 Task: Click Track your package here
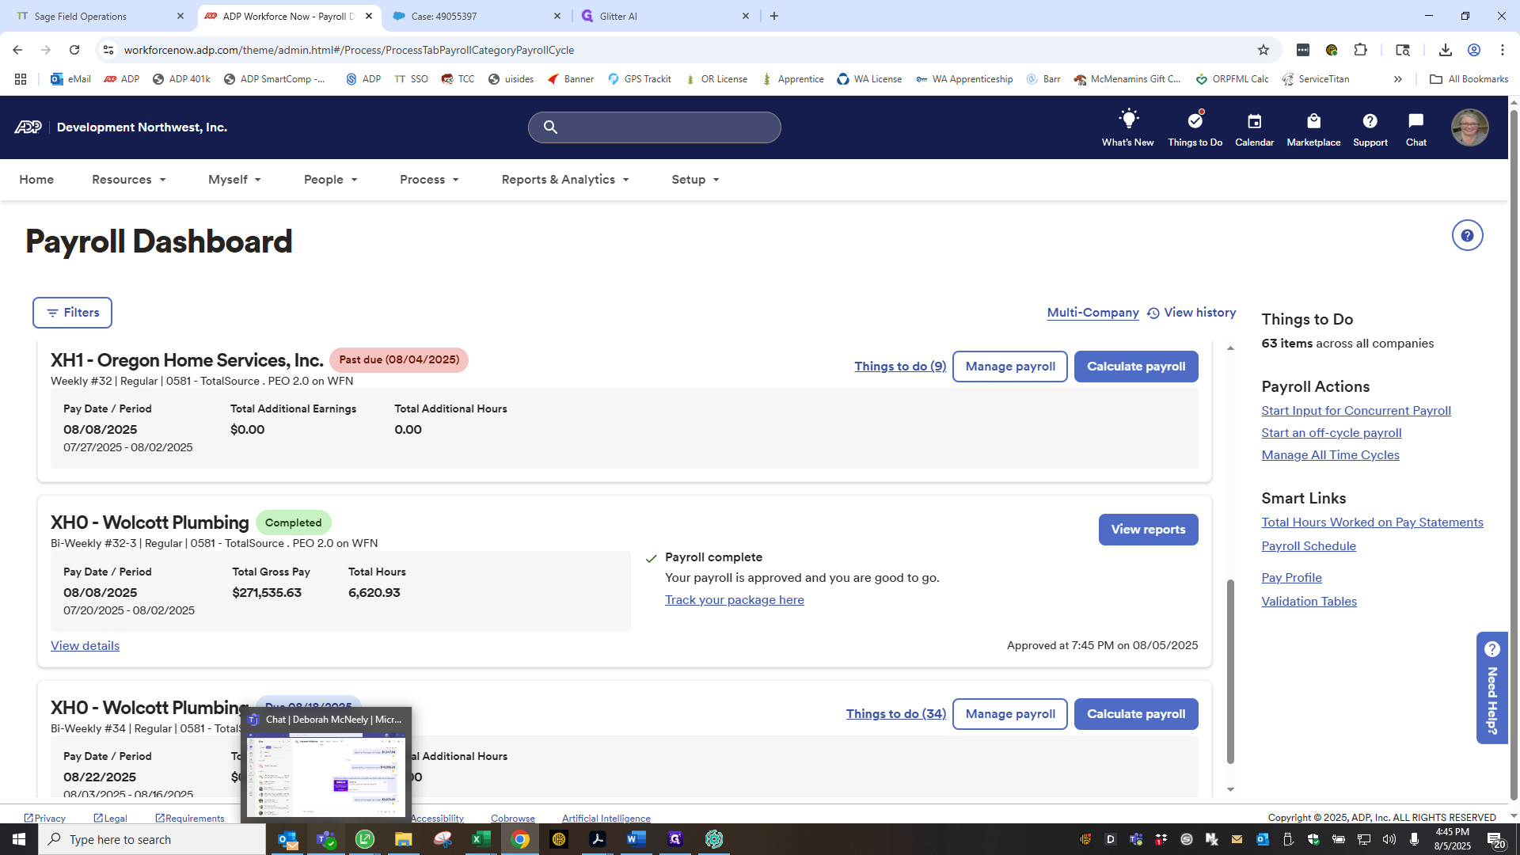pyautogui.click(x=735, y=600)
